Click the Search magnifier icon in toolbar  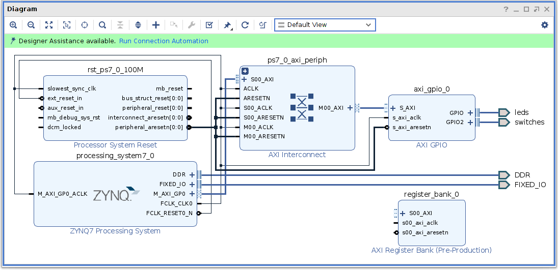tap(102, 25)
